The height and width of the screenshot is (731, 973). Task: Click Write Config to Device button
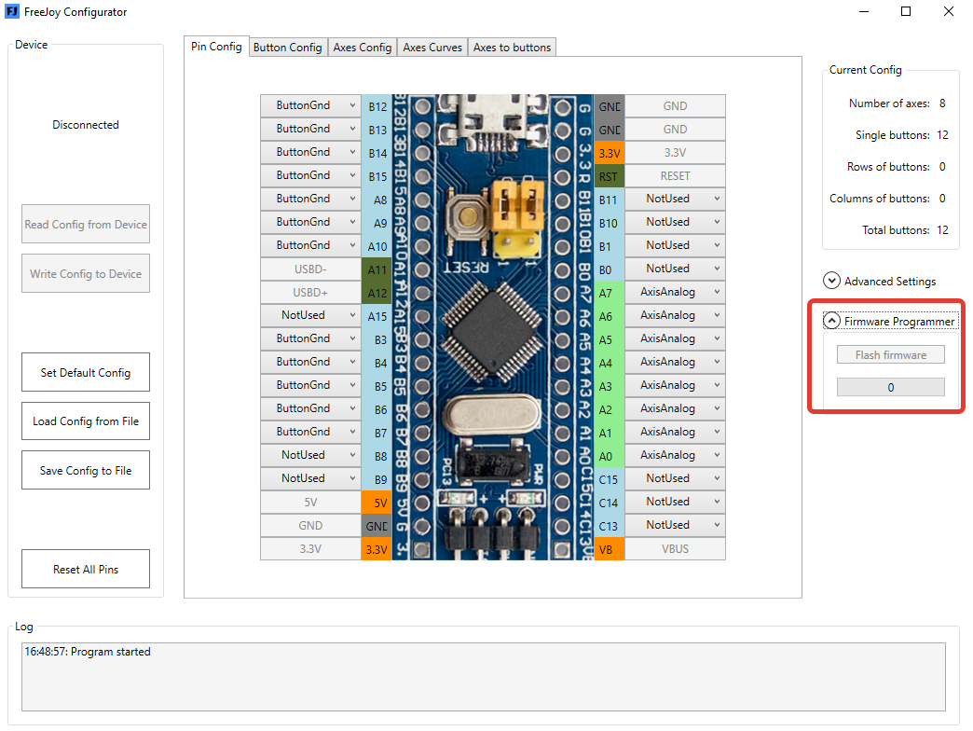pyautogui.click(x=86, y=274)
